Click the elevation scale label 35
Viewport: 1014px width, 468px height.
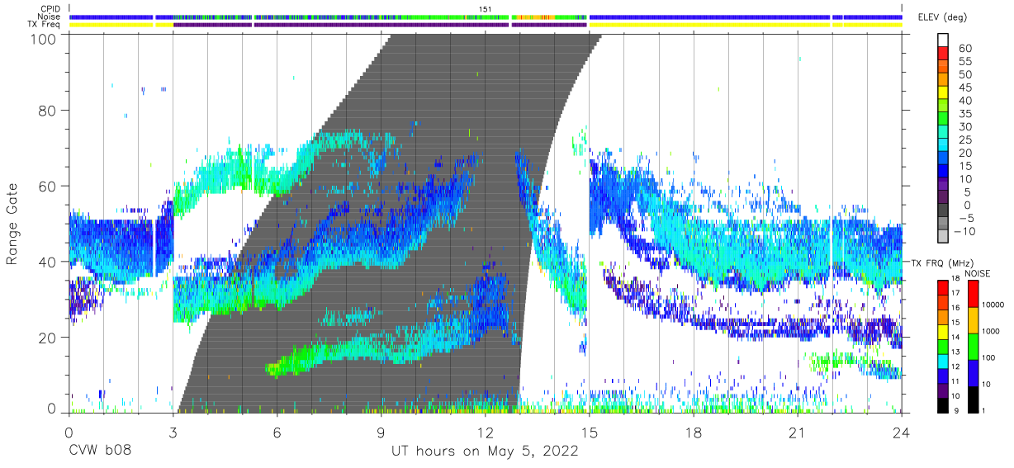pos(965,114)
